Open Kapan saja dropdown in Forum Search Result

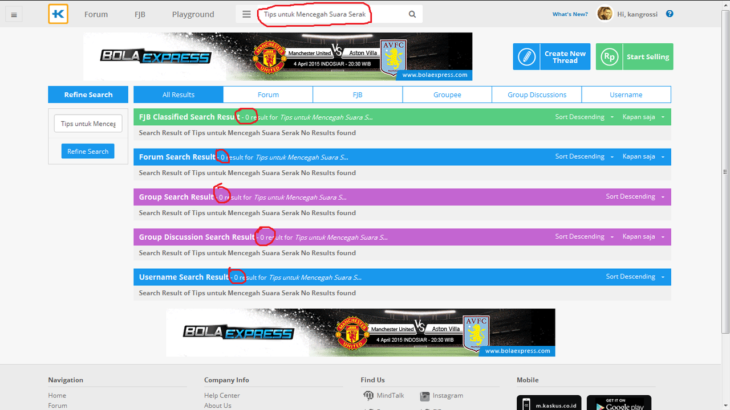(x=643, y=157)
